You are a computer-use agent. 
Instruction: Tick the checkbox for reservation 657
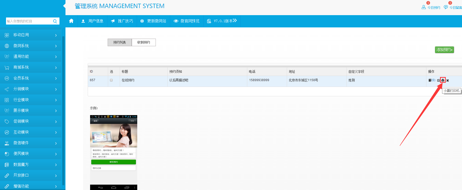111,80
